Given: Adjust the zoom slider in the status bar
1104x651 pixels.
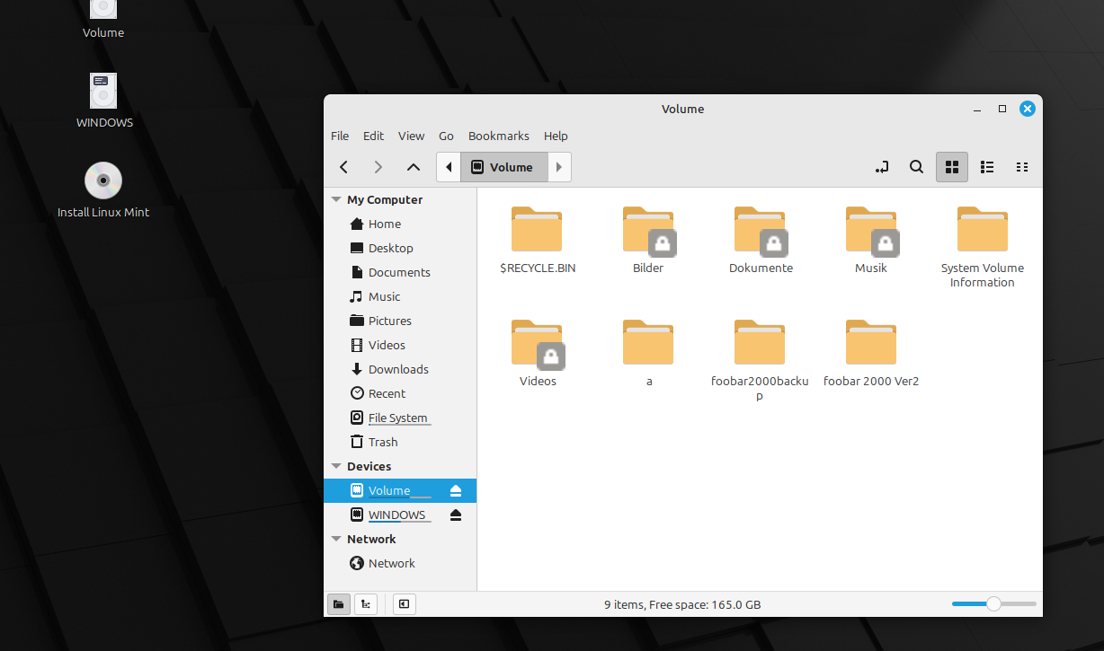Looking at the screenshot, I should pyautogui.click(x=994, y=604).
